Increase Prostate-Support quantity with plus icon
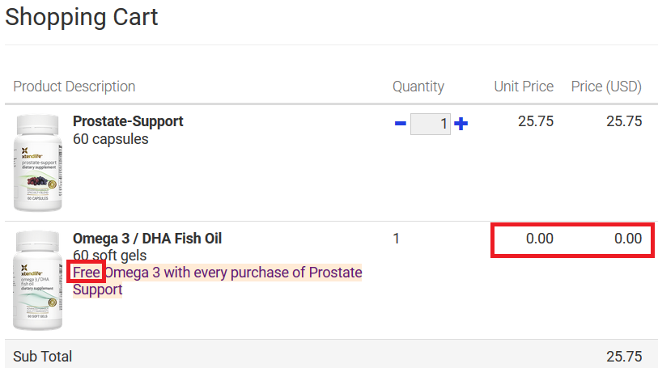 point(461,124)
